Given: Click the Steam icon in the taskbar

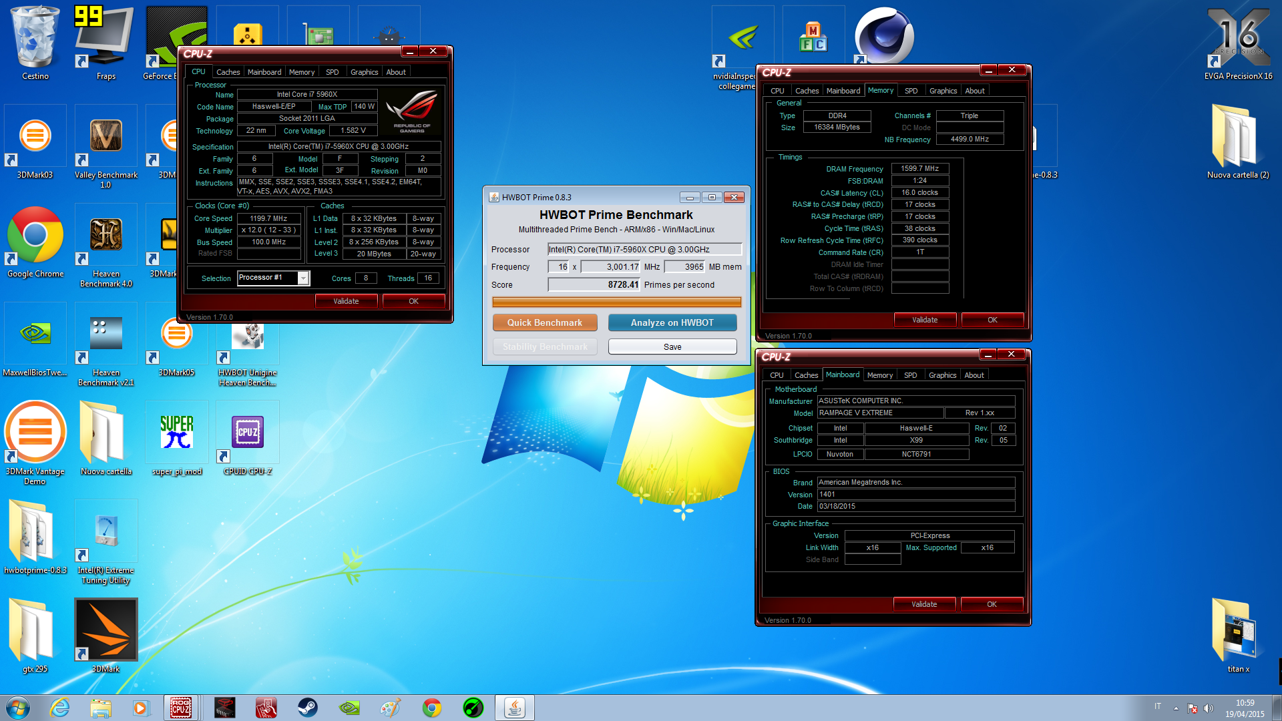Looking at the screenshot, I should coord(307,708).
